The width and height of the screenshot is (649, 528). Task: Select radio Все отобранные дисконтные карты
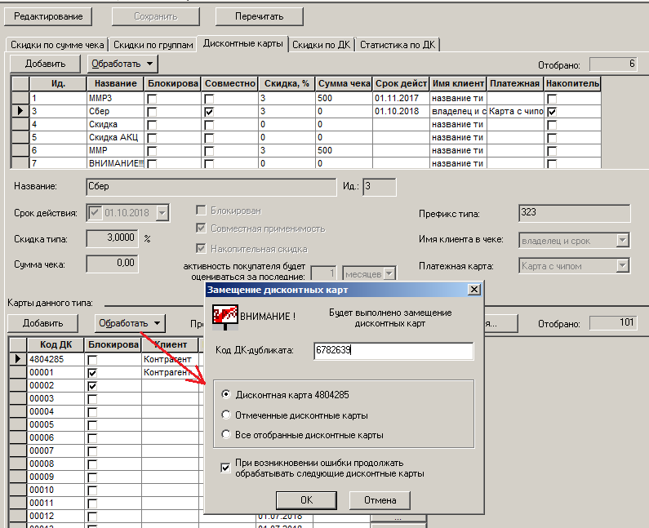[x=226, y=434]
